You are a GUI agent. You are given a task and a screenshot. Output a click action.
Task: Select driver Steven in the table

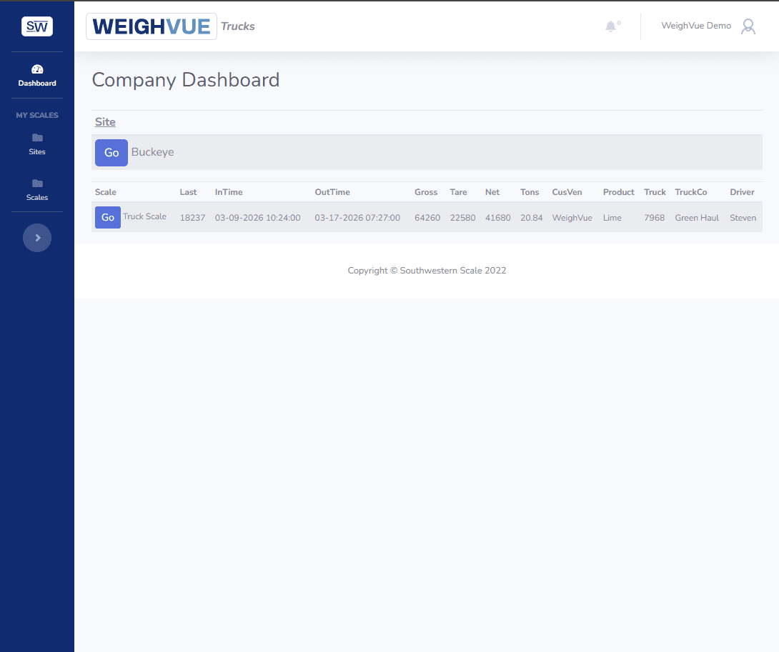point(743,217)
